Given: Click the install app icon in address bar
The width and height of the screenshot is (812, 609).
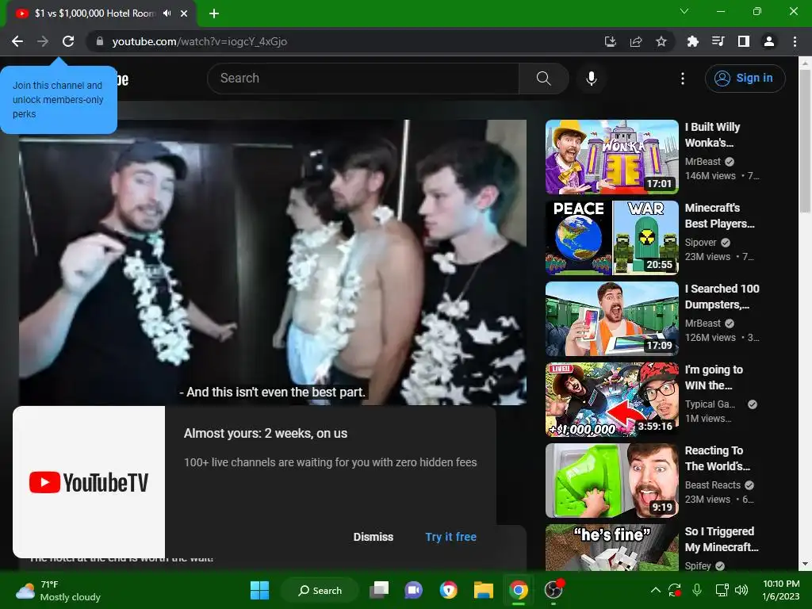Looking at the screenshot, I should [611, 41].
